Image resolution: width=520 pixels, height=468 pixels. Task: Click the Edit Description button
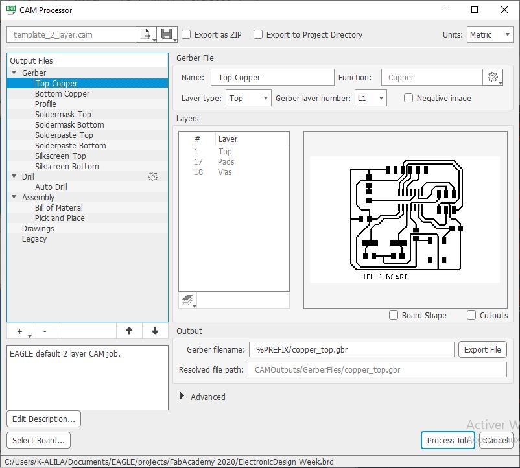tap(43, 419)
